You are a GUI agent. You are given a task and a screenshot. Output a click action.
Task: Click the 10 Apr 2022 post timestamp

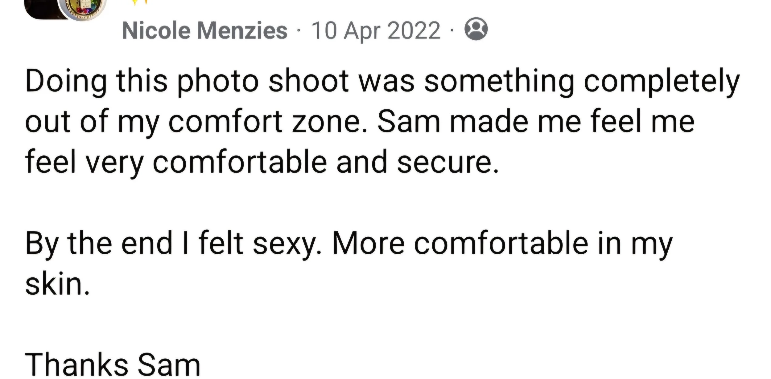click(376, 31)
